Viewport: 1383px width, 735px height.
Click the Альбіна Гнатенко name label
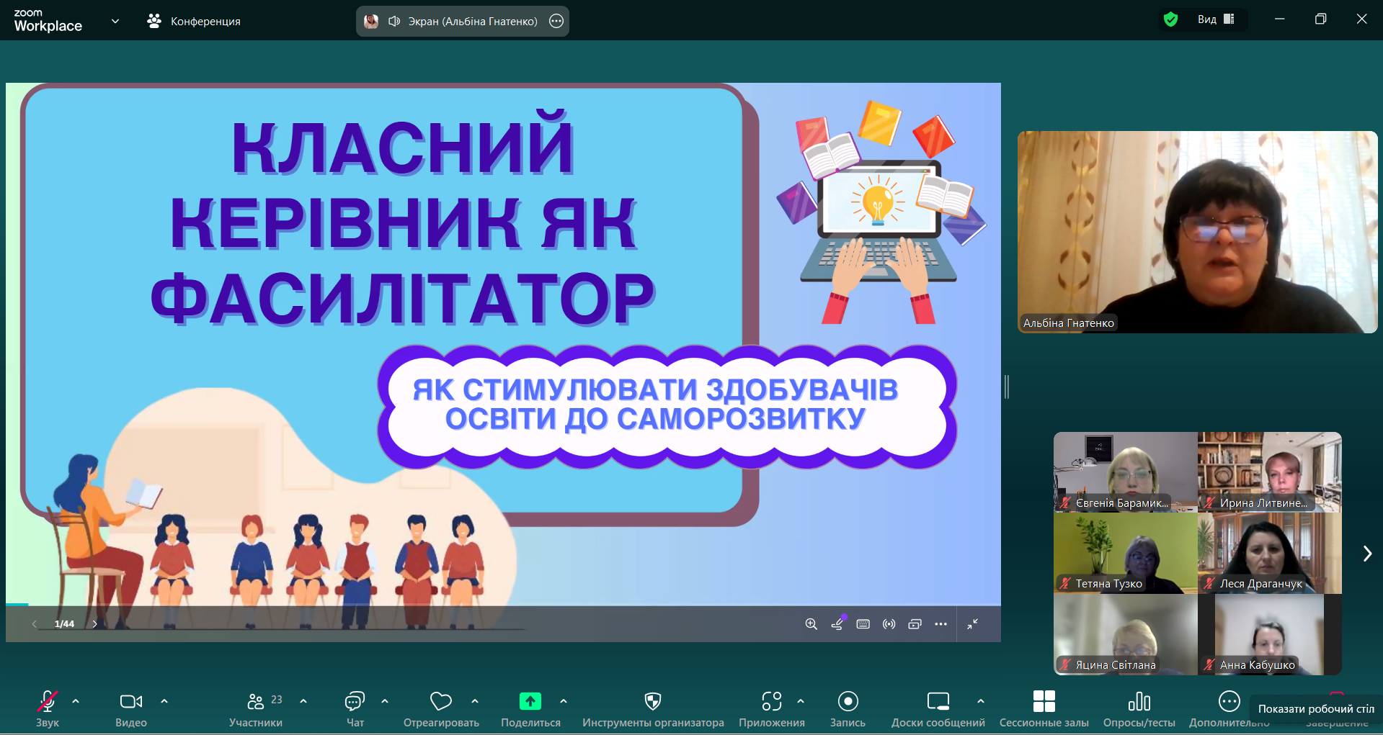[x=1068, y=323]
